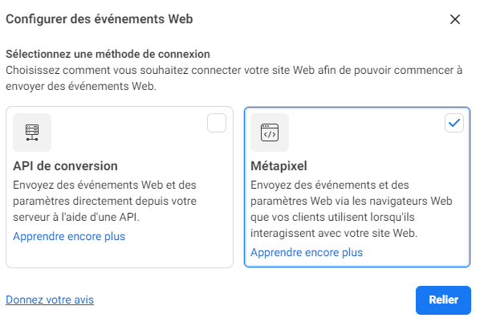The height and width of the screenshot is (318, 480).
Task: Click the Sélectionnez une méthode de connexion heading
Action: point(108,54)
